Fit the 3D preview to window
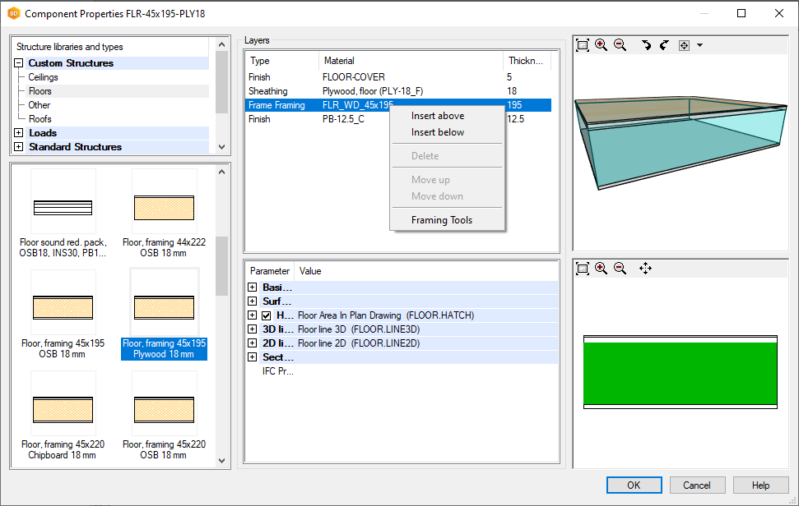Screen dimensions: 799x506 [x=583, y=45]
